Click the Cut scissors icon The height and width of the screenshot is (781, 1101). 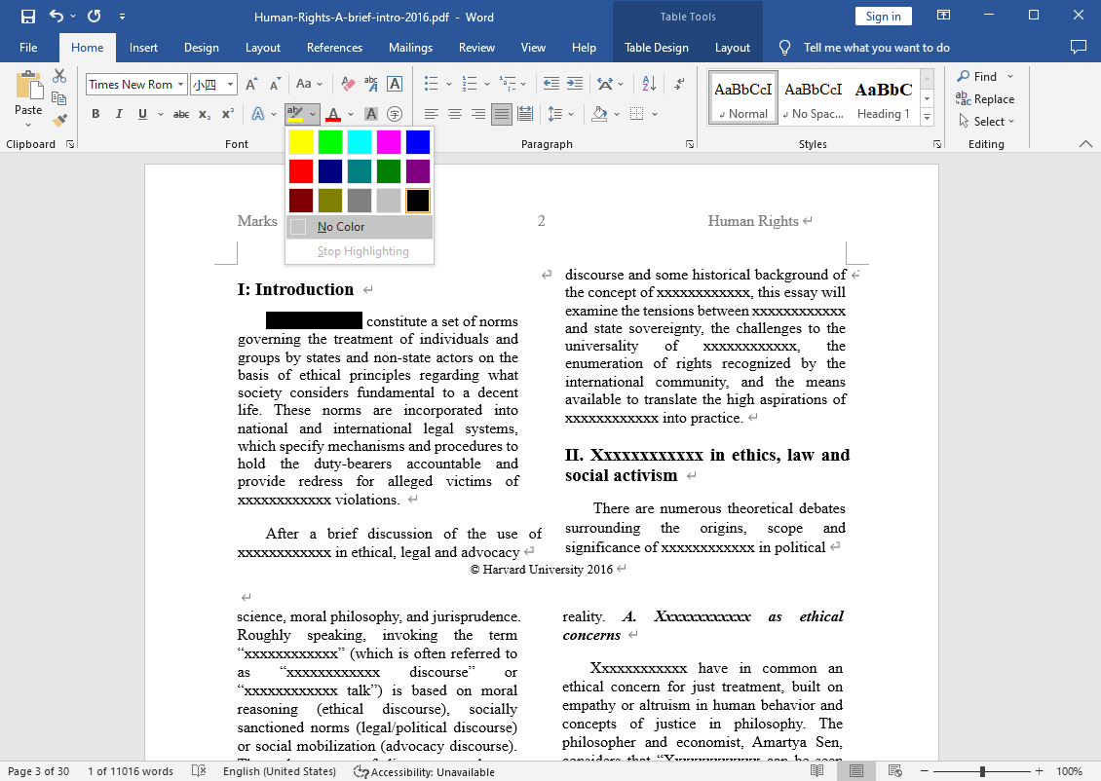59,77
